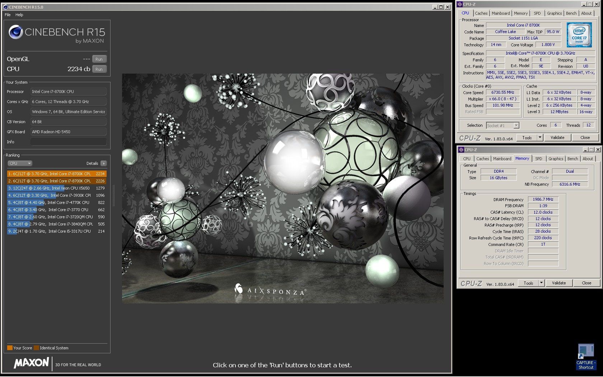
Task: Click the Multiplier value x 66.0
Action: (503, 99)
